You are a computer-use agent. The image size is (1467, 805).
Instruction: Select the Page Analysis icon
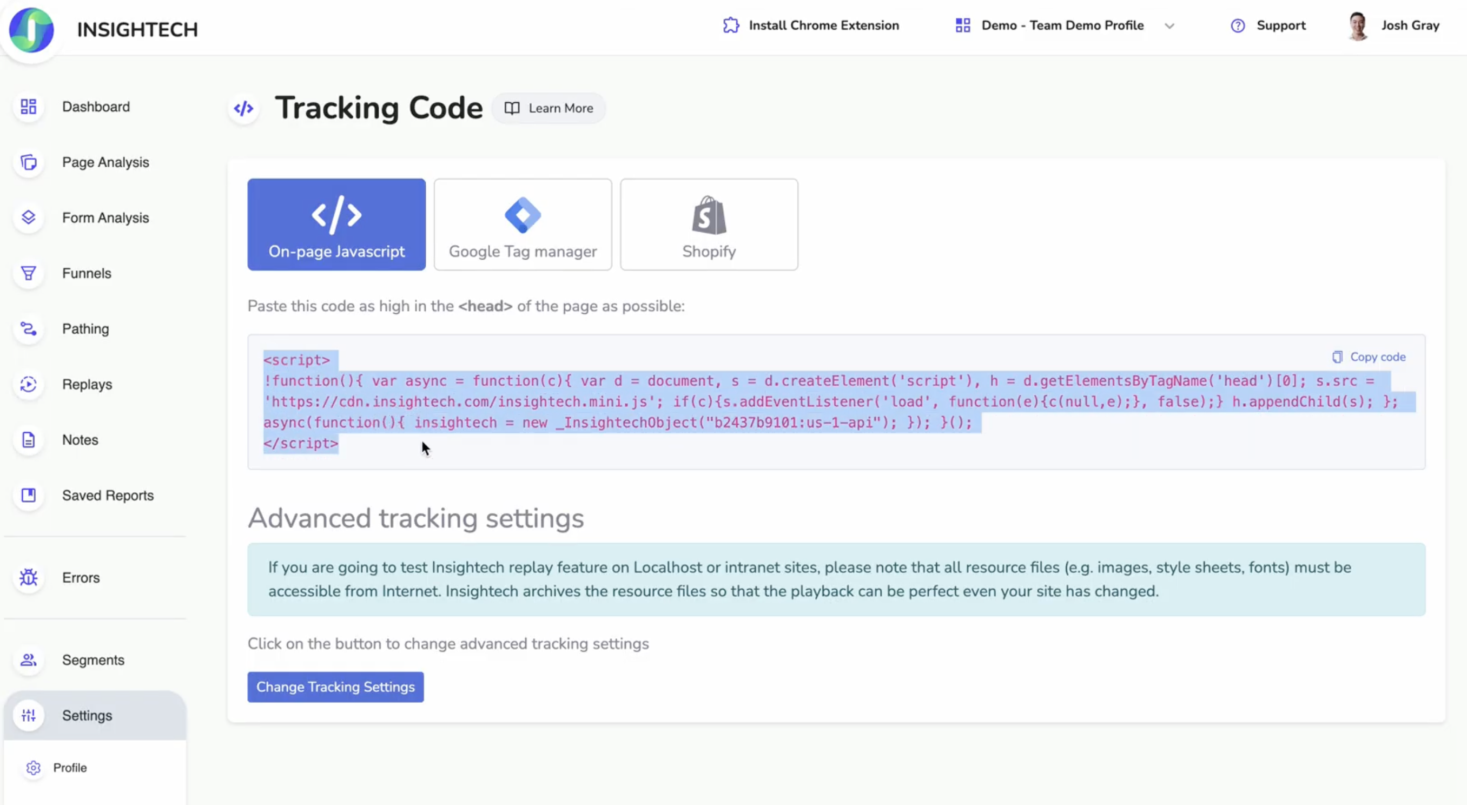(x=29, y=162)
